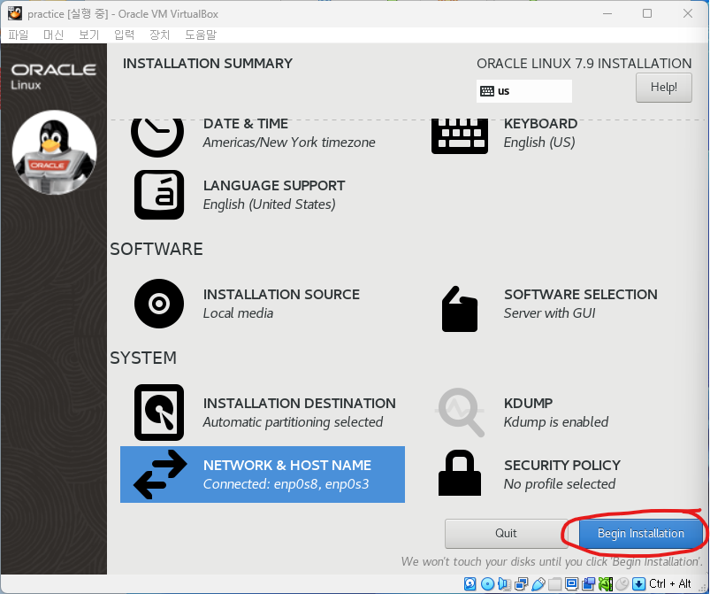Click the Help! button

pyautogui.click(x=664, y=87)
